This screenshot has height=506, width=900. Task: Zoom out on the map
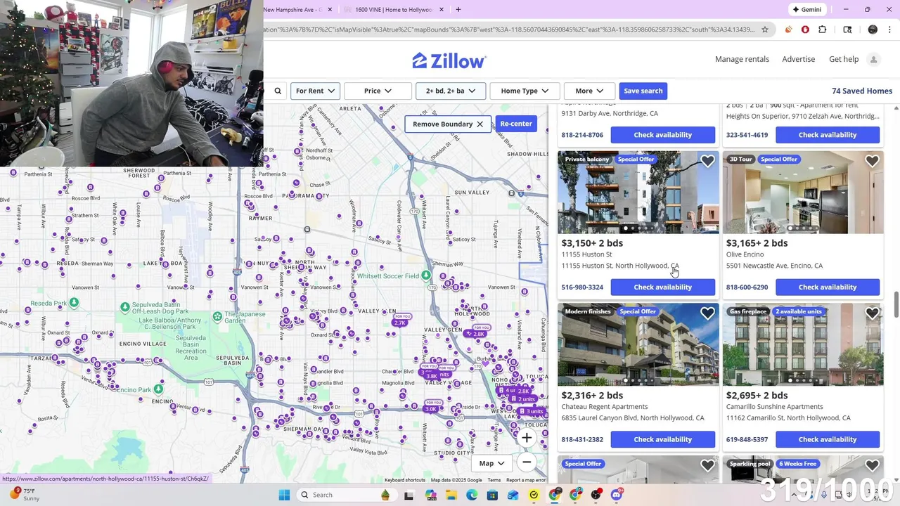(x=526, y=462)
